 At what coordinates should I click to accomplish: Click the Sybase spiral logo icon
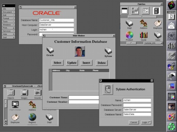click(108, 89)
